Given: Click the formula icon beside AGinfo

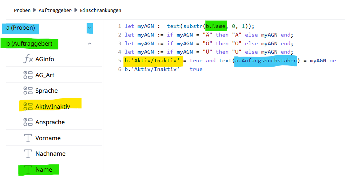Looking at the screenshot, I should pyautogui.click(x=28, y=59).
